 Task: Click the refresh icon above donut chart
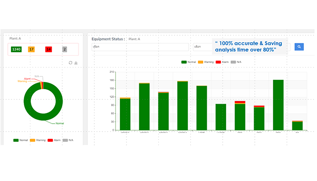[x=70, y=63]
